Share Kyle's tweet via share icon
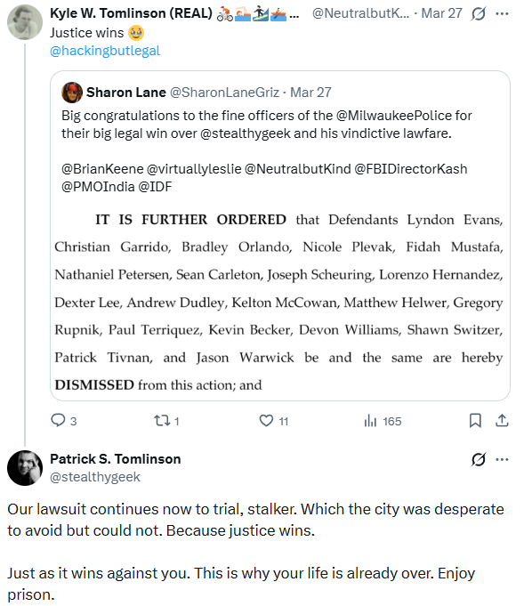The height and width of the screenshot is (606, 524). pos(502,421)
